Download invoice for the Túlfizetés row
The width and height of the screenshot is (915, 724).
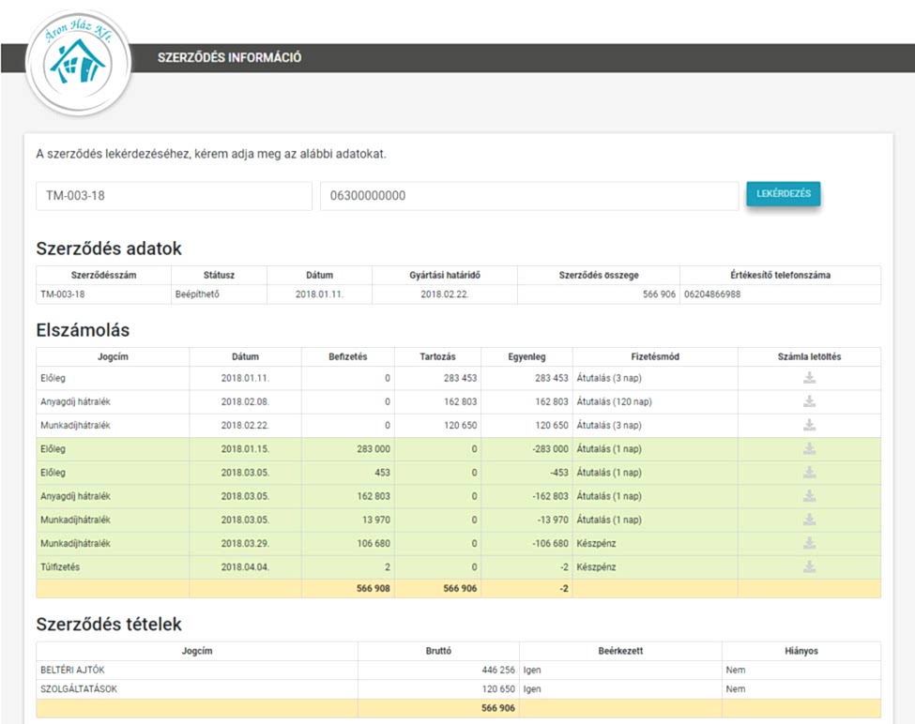pyautogui.click(x=809, y=566)
